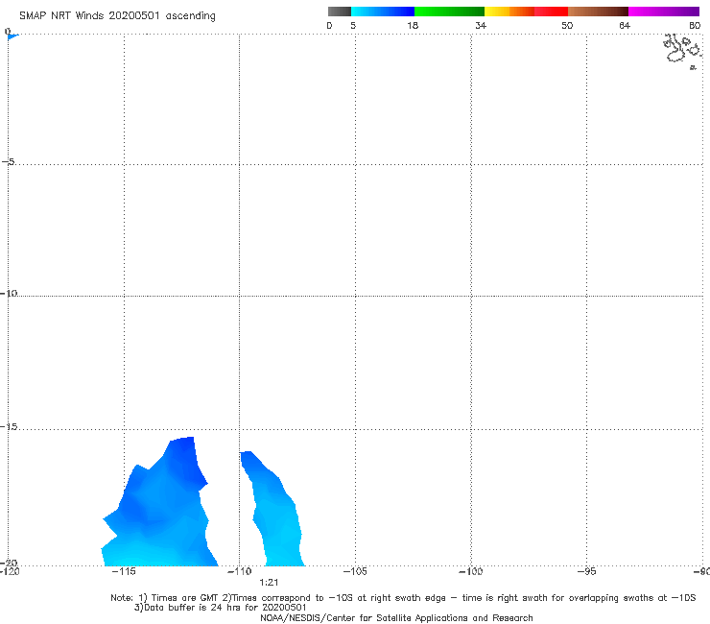Click the latitude label '-15'
This screenshot has width=710, height=624.
9,427
